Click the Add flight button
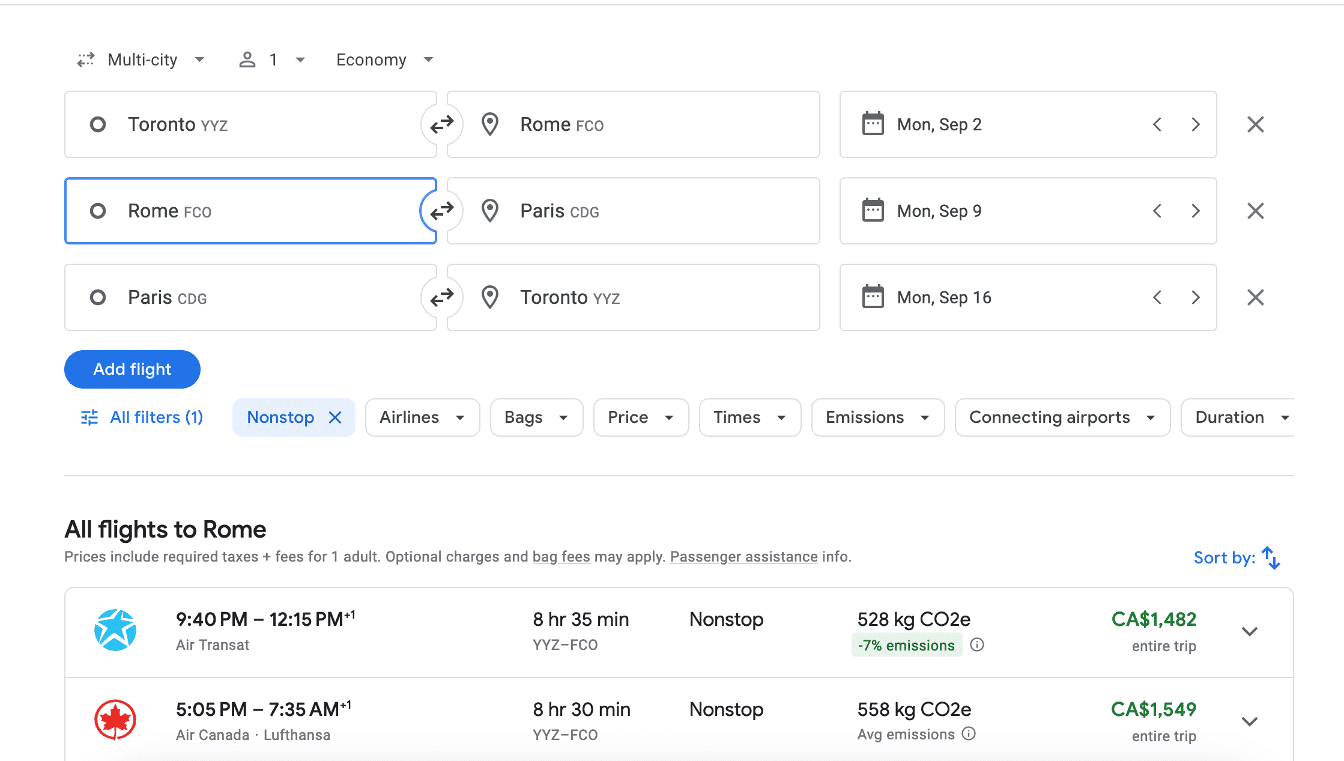This screenshot has height=761, width=1344. [x=132, y=369]
